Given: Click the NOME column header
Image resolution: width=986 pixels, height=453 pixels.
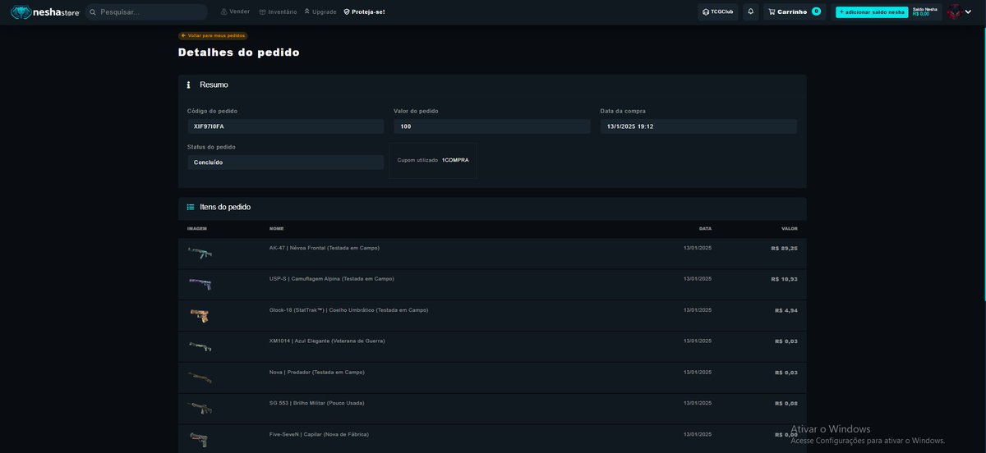Looking at the screenshot, I should pos(276,228).
